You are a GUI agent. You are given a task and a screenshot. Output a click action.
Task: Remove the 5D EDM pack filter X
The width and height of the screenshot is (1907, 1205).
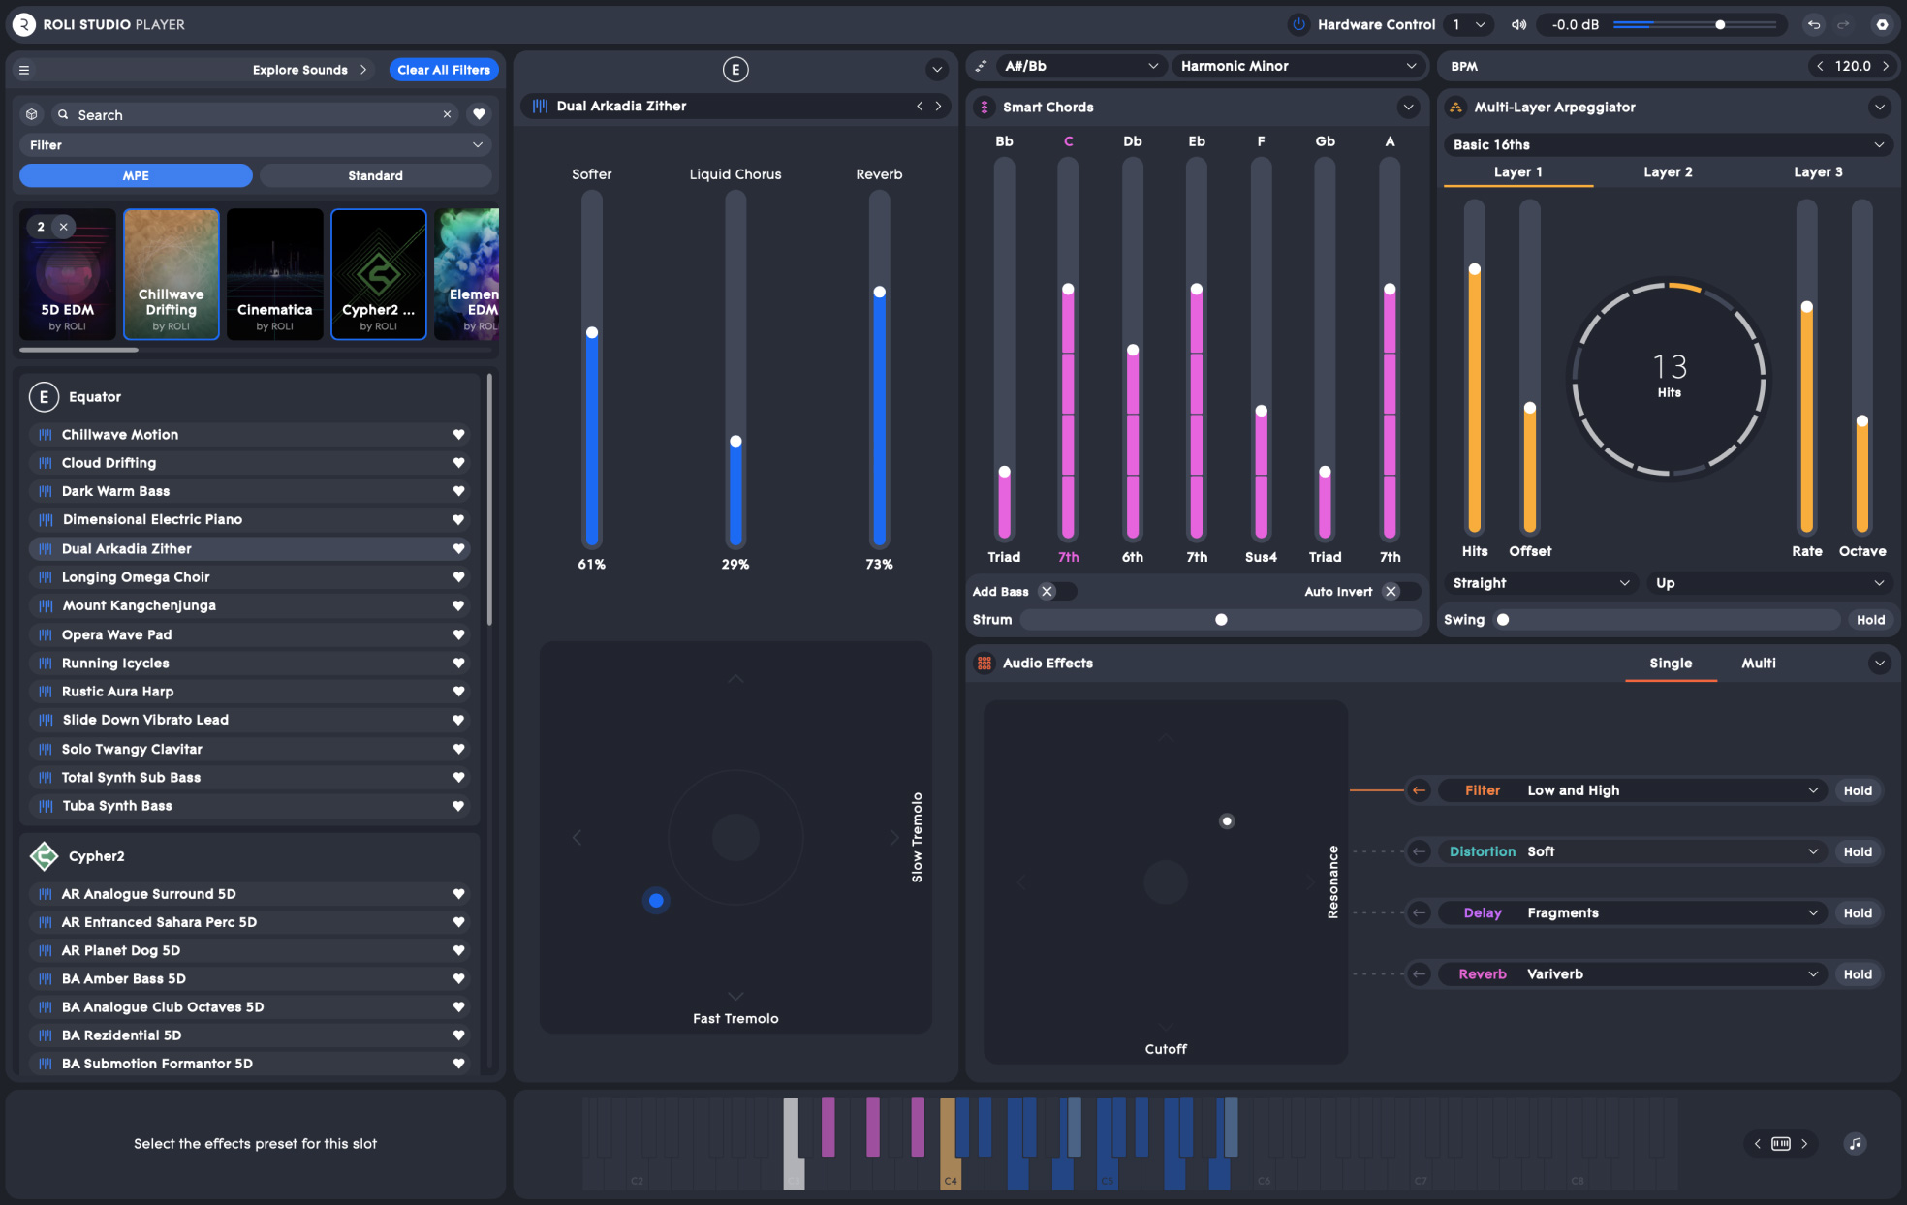(63, 227)
